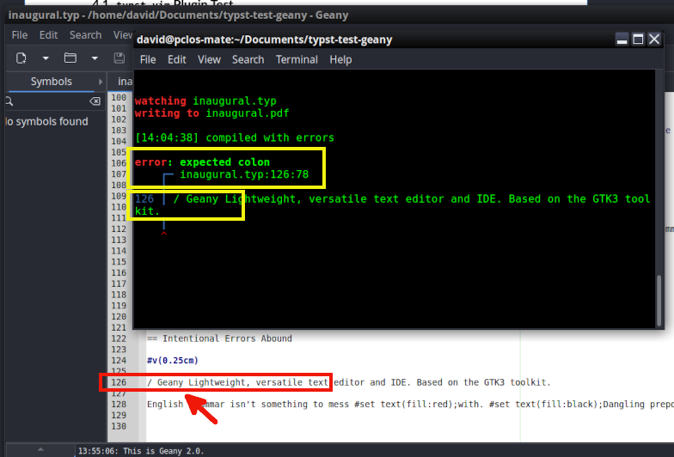Click 'writing to inaugural.pdf' terminal line
The image size is (674, 457).
pyautogui.click(x=211, y=113)
